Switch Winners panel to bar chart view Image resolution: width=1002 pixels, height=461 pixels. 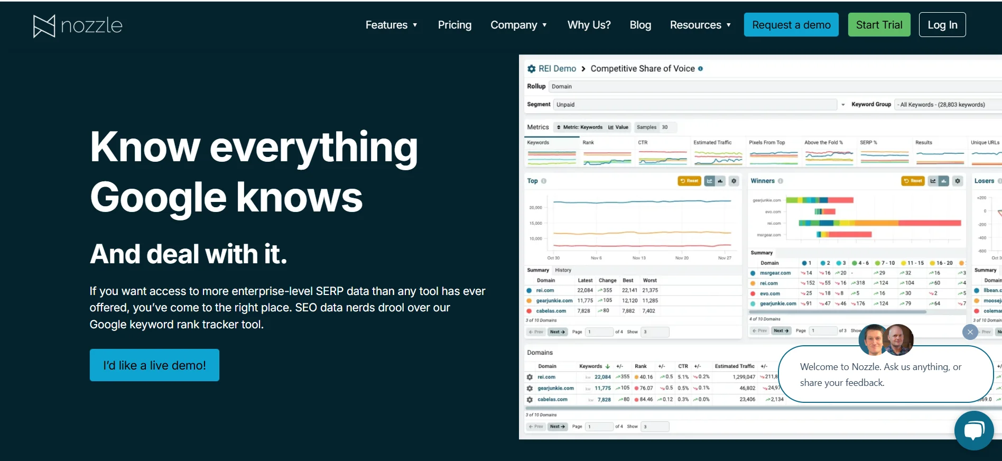[944, 181]
